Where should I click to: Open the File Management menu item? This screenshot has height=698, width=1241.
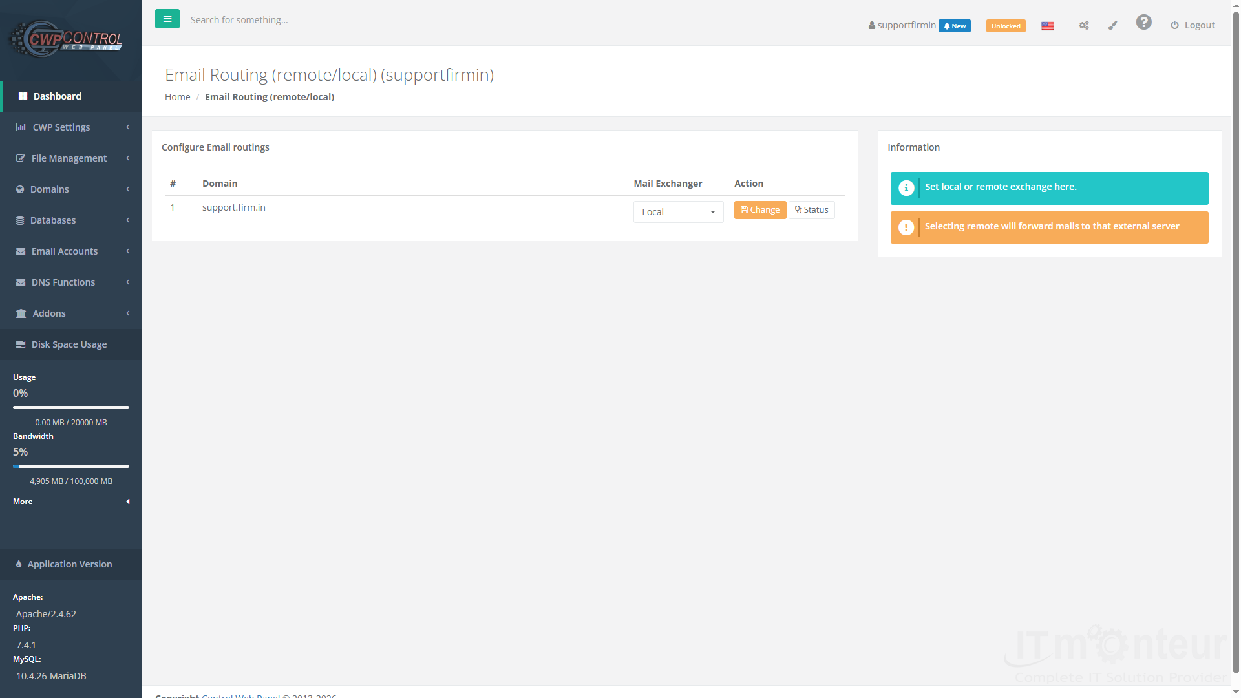click(71, 158)
